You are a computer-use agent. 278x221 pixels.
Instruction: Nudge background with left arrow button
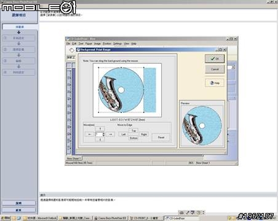(x=90, y=134)
